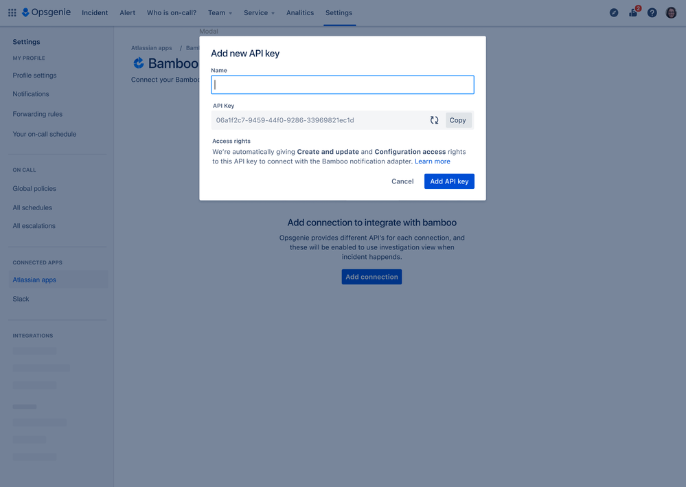Expand the Team dropdown
The image size is (686, 487).
click(220, 12)
